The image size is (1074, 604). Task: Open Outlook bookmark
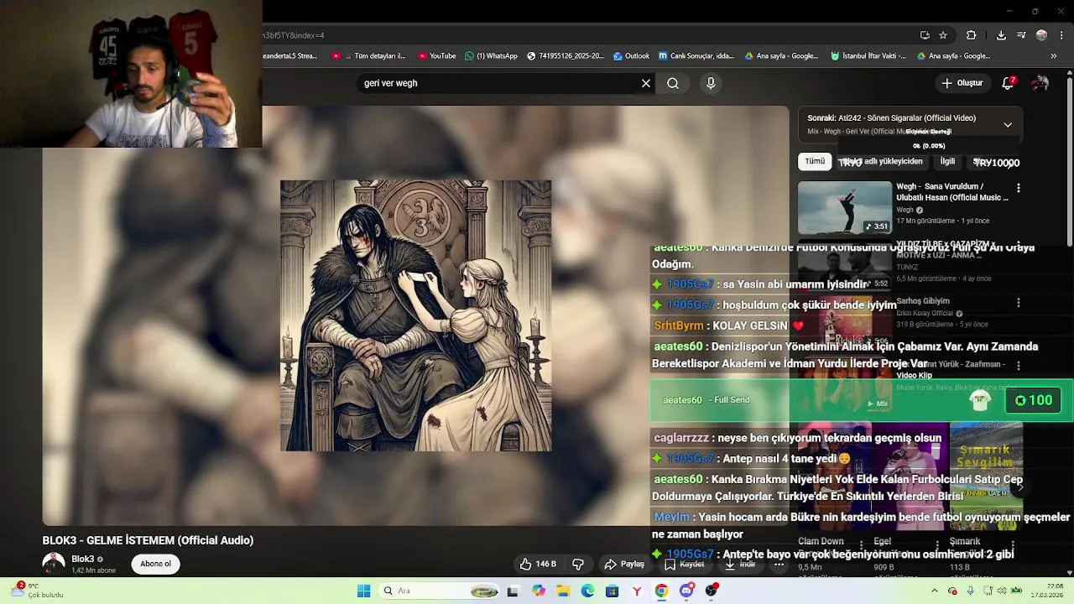(631, 56)
